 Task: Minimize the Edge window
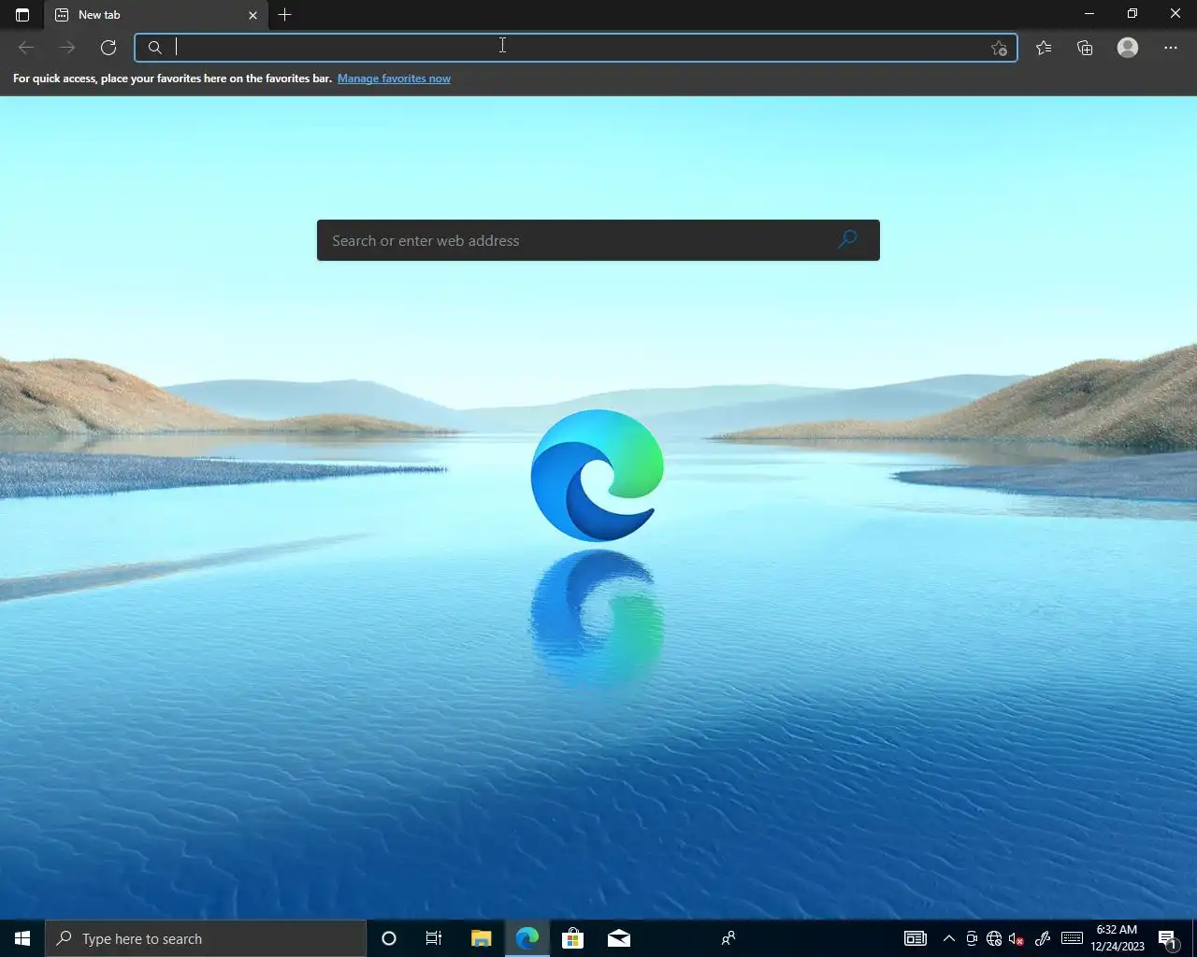(x=1089, y=14)
